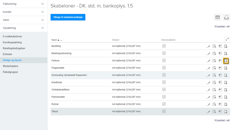Click the highlighted document-edit icon for Faktura
232x130 pixels.
(226, 61)
